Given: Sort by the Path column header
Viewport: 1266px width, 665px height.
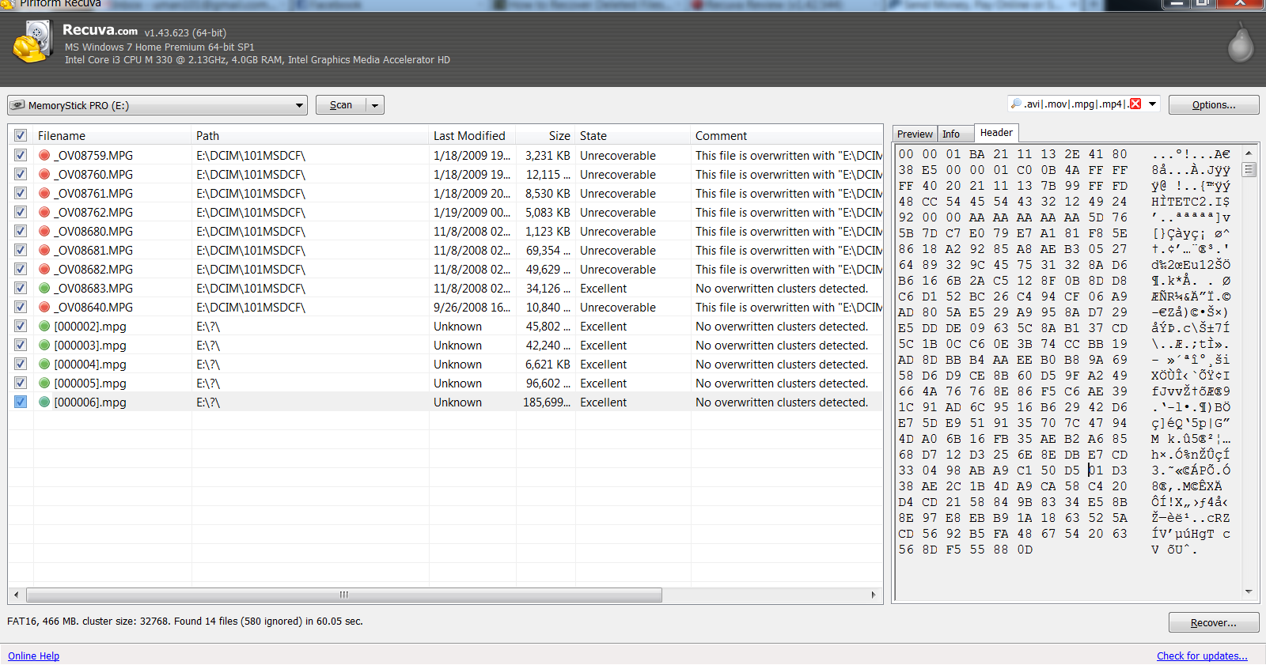Looking at the screenshot, I should [310, 136].
